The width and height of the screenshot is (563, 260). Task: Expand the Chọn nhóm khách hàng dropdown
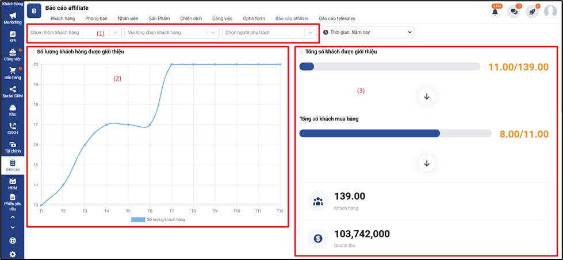click(x=75, y=33)
